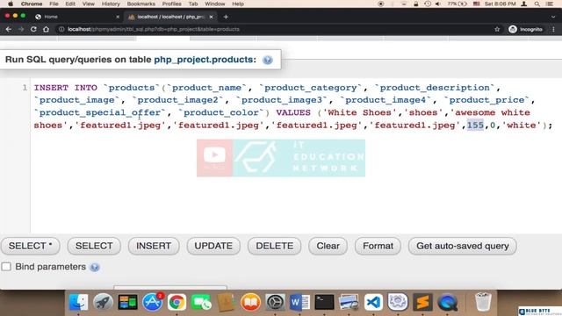
Task: Open App Store from the dock
Action: pos(152,302)
